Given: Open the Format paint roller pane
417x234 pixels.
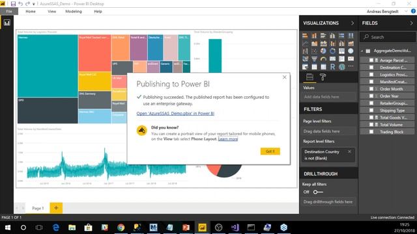Looking at the screenshot, I should click(x=323, y=77).
